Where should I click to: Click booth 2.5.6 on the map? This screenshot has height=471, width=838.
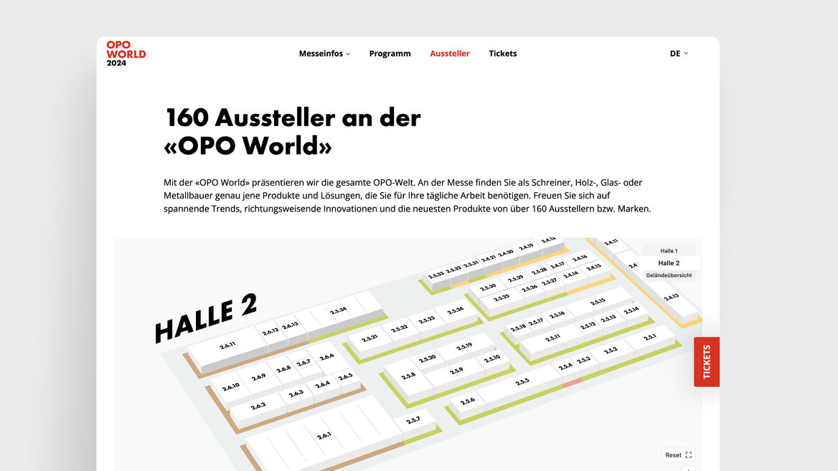(x=468, y=401)
